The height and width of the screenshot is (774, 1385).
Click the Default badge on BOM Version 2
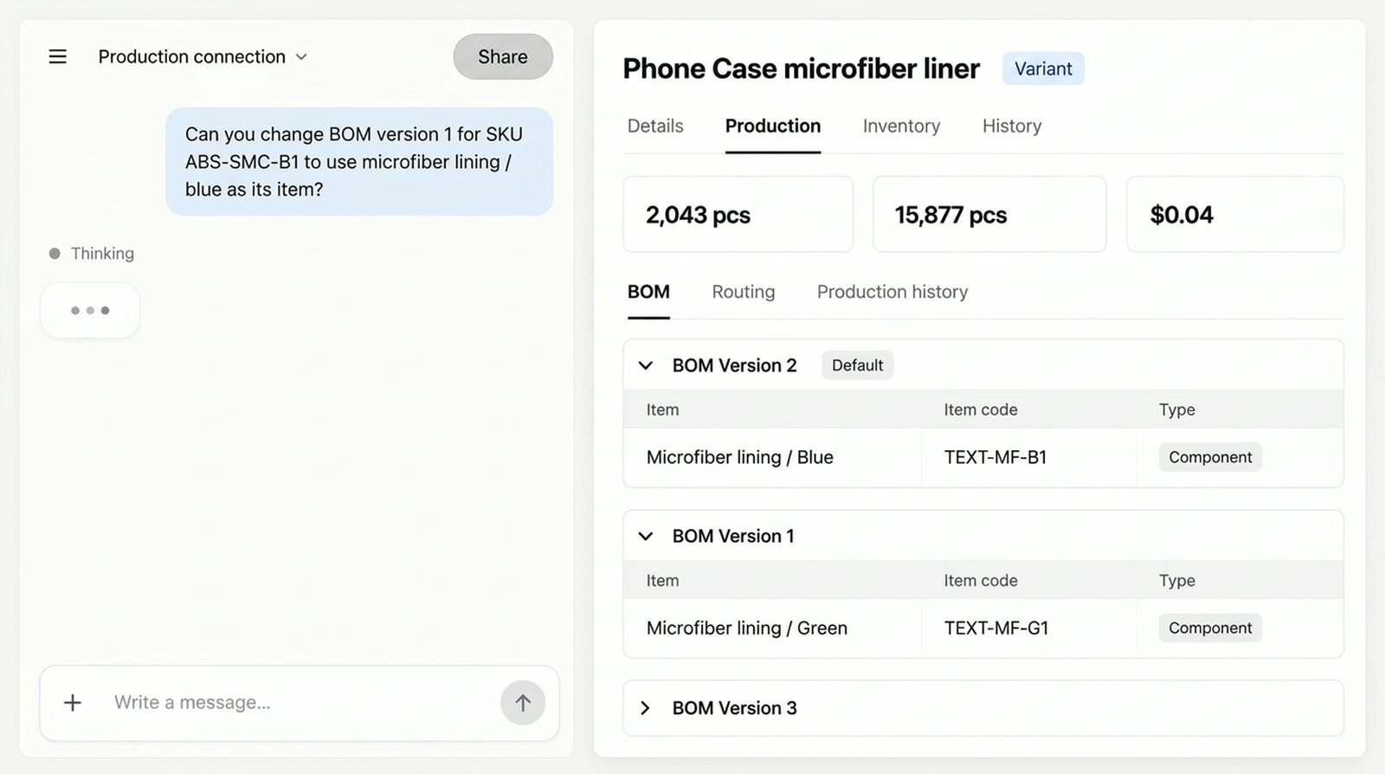pyautogui.click(x=857, y=365)
